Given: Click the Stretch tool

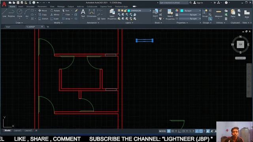Looking at the screenshot, I should (43, 19).
